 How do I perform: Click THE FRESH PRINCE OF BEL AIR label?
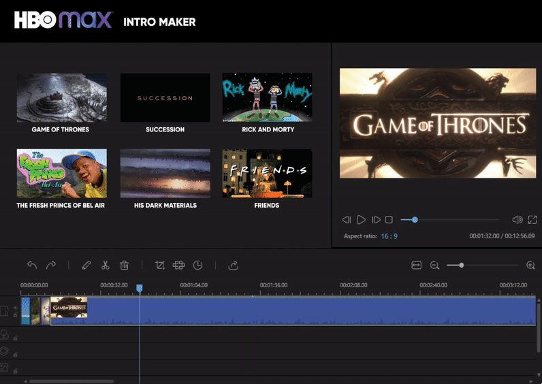[x=61, y=206]
